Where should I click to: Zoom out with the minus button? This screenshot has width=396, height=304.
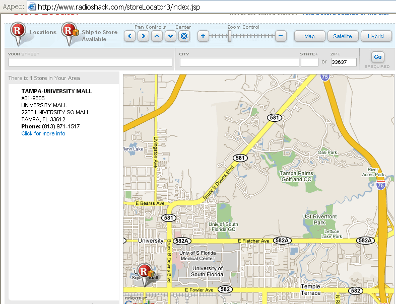coord(281,36)
